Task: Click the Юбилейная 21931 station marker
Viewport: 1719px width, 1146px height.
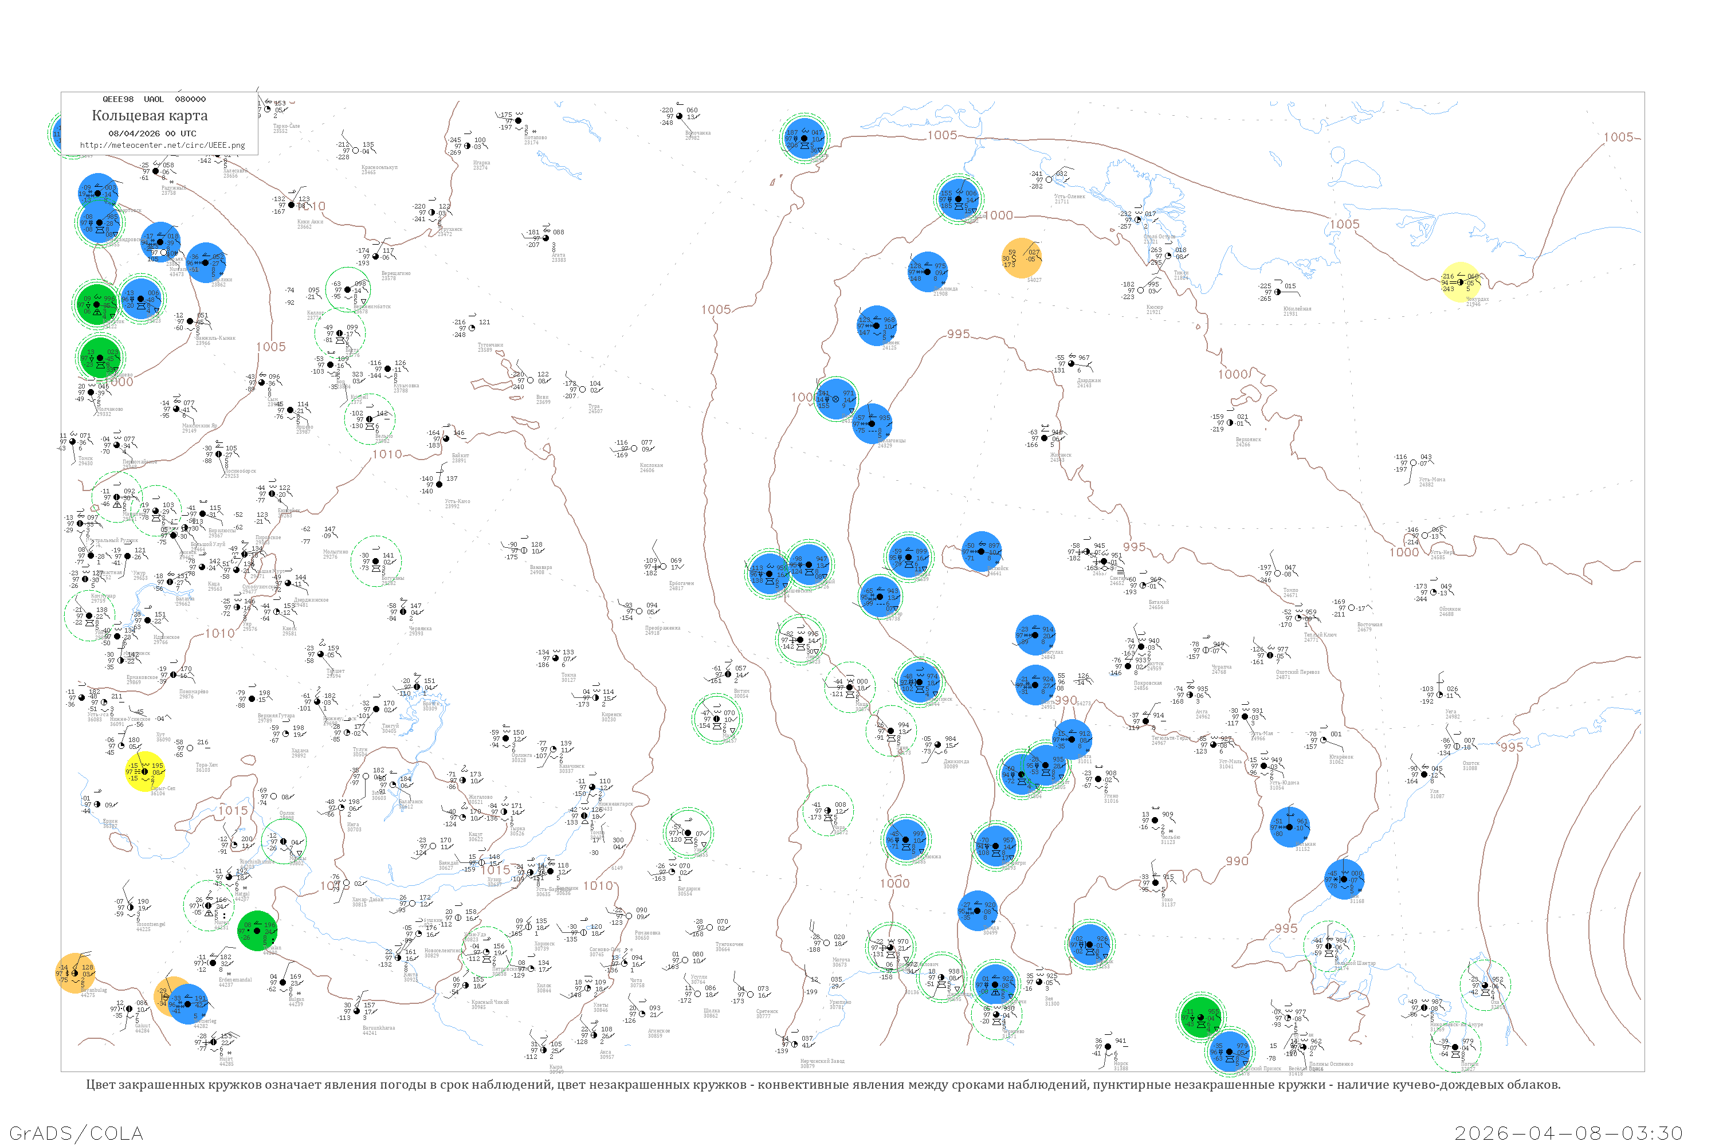Action: [x=1278, y=292]
